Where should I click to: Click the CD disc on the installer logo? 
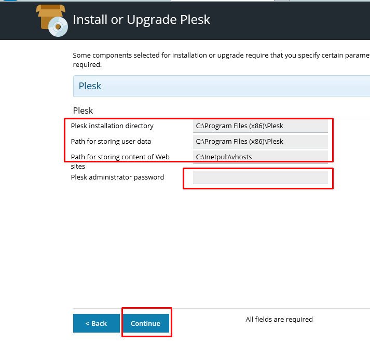(58, 27)
